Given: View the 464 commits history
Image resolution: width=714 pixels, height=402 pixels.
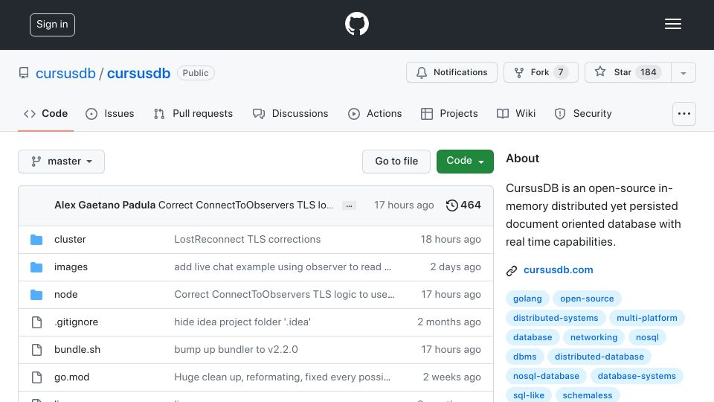Looking at the screenshot, I should [463, 205].
